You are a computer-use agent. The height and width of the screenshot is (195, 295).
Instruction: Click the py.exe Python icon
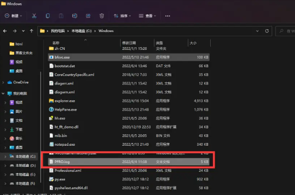click(x=51, y=179)
